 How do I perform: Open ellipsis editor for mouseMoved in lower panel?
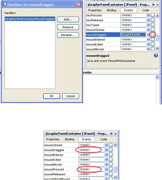pos(111,164)
